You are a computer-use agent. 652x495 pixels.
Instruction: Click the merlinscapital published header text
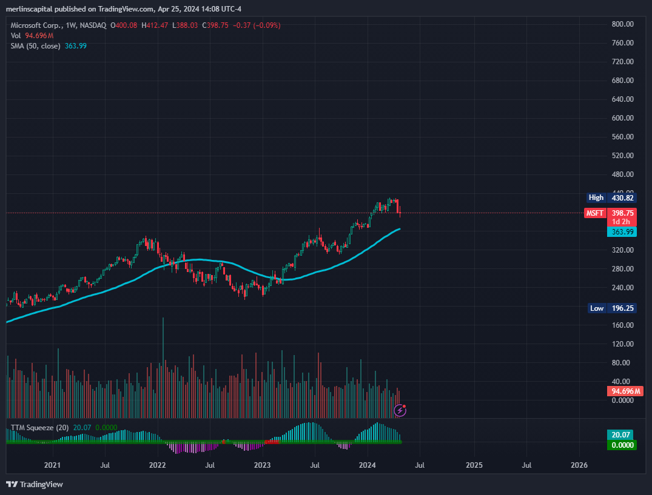click(x=124, y=8)
